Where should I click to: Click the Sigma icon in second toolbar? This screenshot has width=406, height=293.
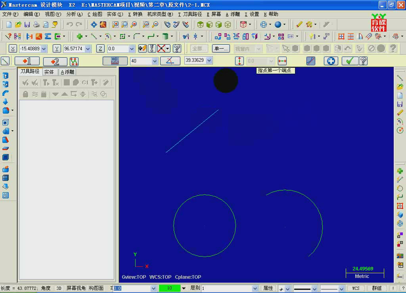[48, 36]
